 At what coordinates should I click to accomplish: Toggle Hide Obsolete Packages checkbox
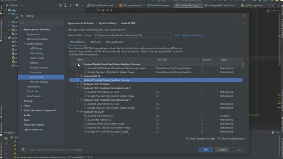point(187,139)
